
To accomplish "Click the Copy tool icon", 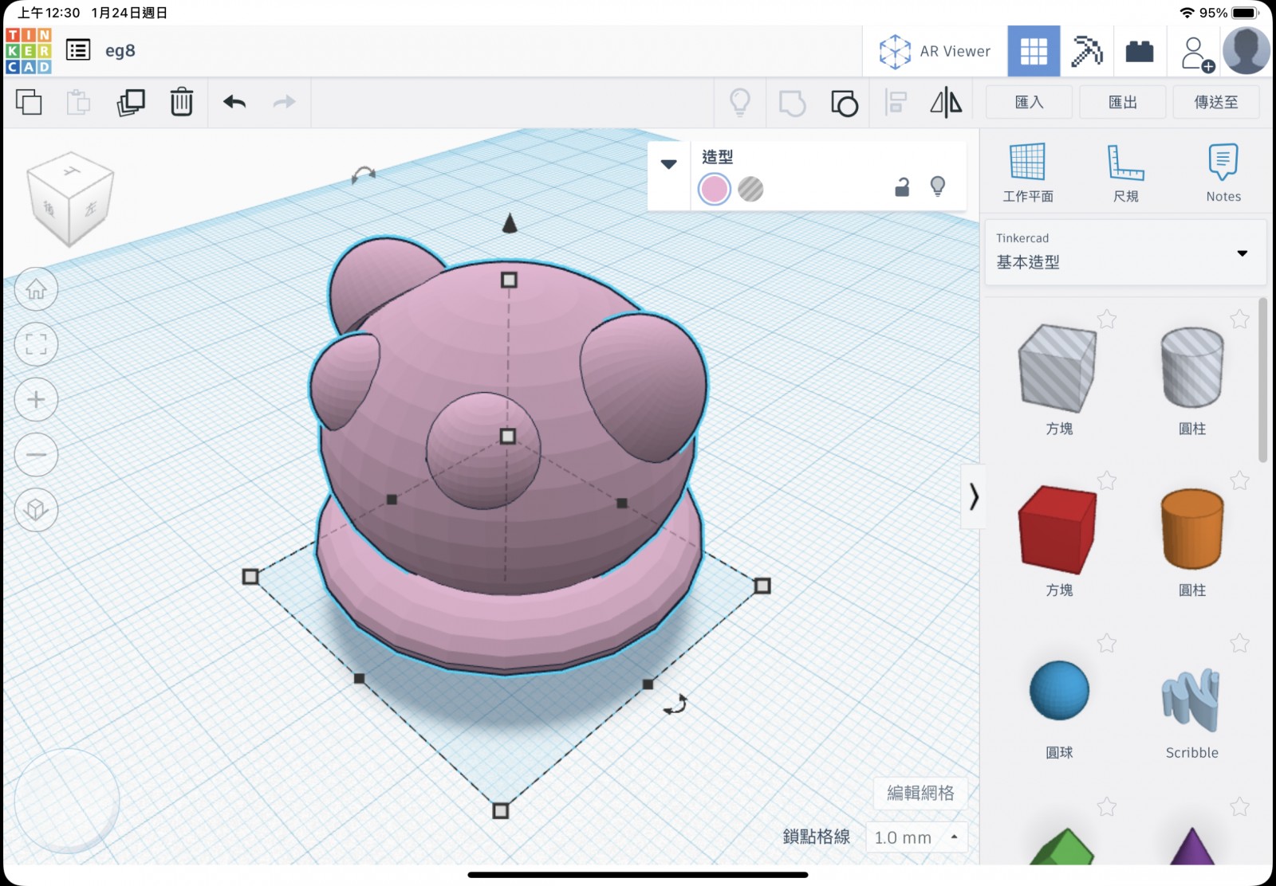I will pyautogui.click(x=29, y=102).
